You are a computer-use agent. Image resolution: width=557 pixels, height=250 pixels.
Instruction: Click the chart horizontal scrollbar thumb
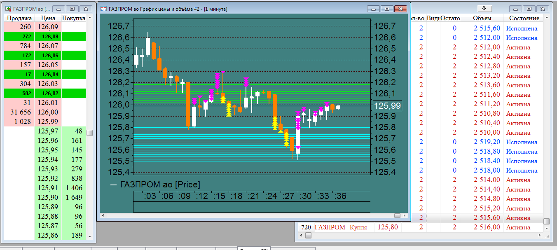(397, 215)
